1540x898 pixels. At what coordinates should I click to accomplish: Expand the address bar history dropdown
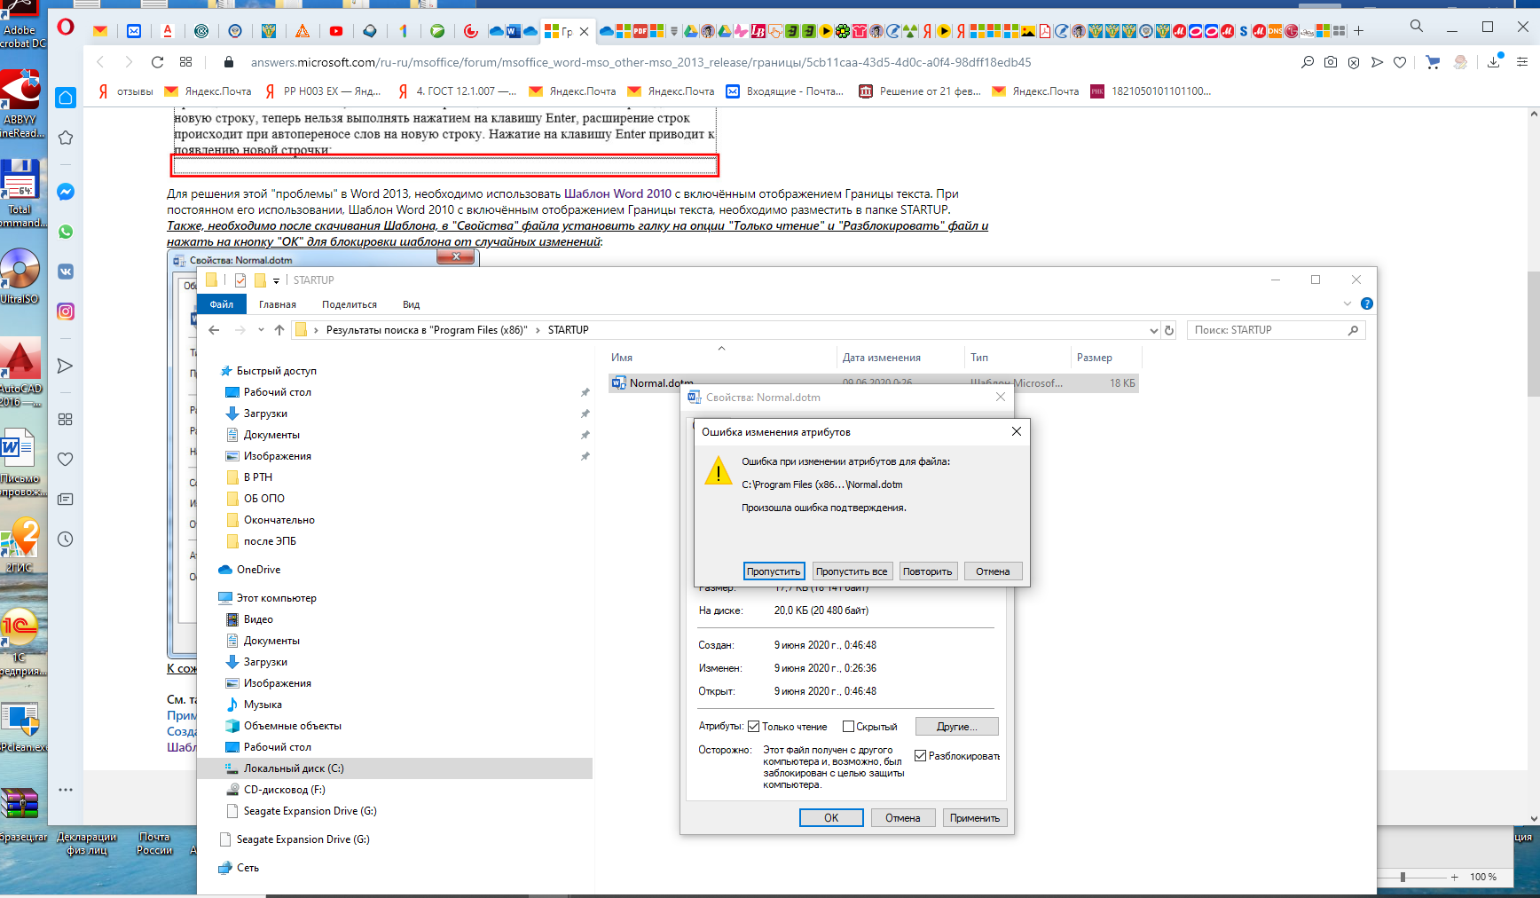click(1153, 330)
